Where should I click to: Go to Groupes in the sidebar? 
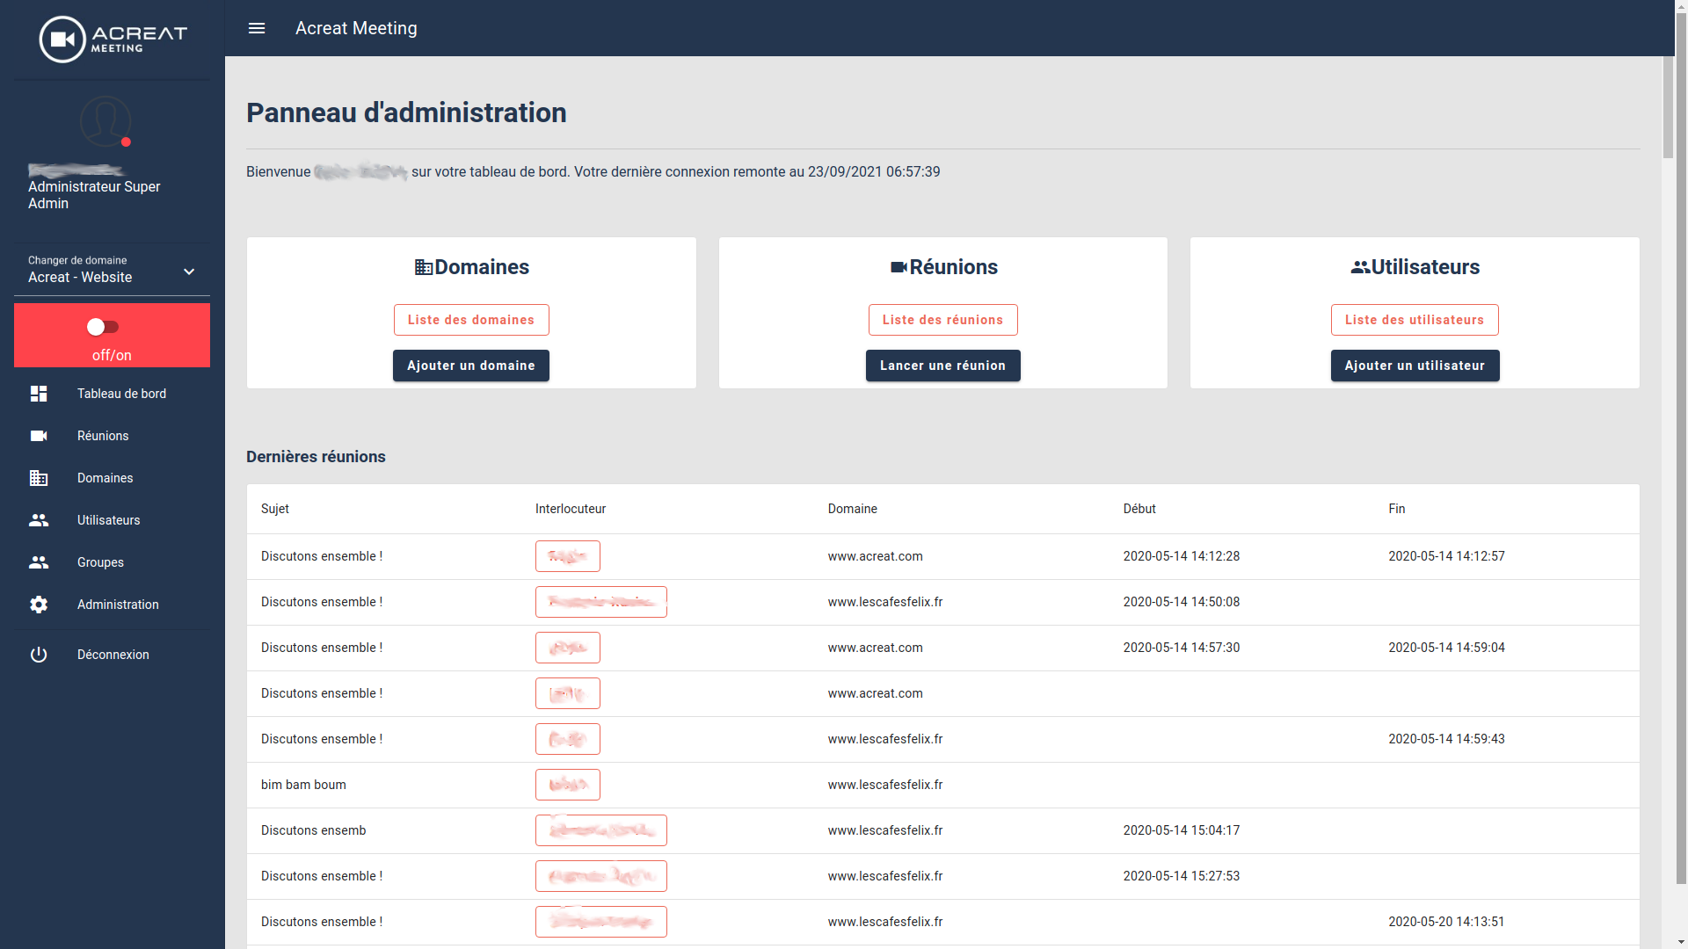(100, 562)
